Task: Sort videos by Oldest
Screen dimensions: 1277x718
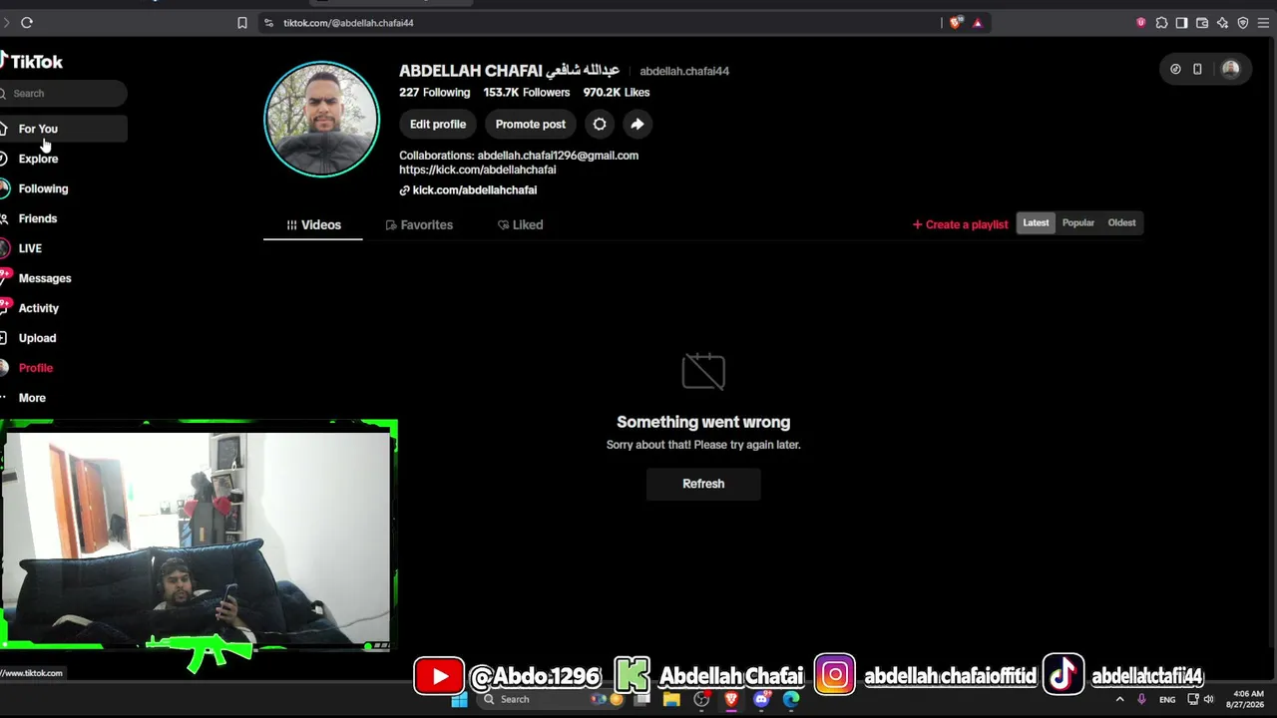Action: pyautogui.click(x=1121, y=223)
